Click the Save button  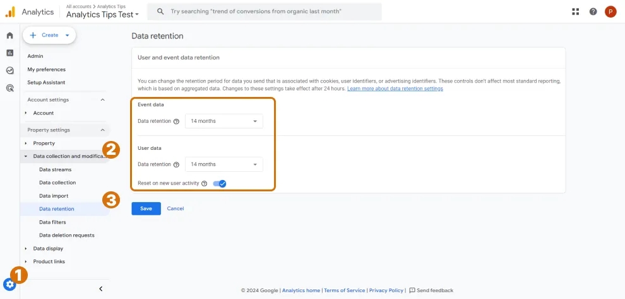point(146,209)
